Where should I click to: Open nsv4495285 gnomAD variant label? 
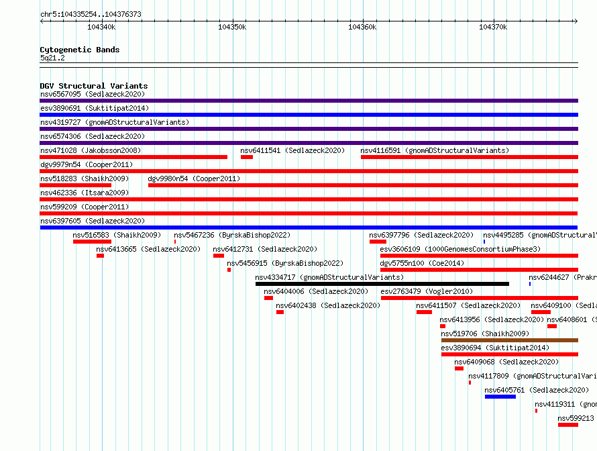pyautogui.click(x=540, y=235)
